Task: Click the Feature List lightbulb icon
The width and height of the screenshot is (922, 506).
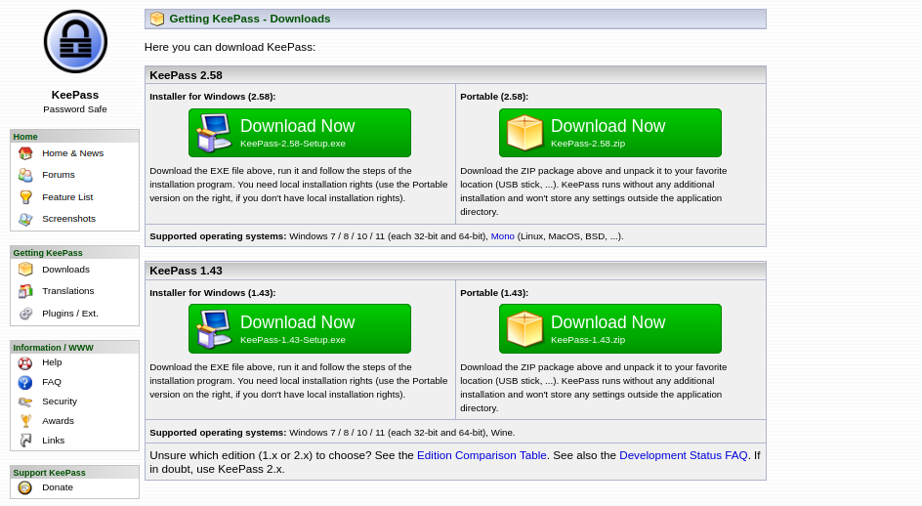Action: tap(25, 197)
